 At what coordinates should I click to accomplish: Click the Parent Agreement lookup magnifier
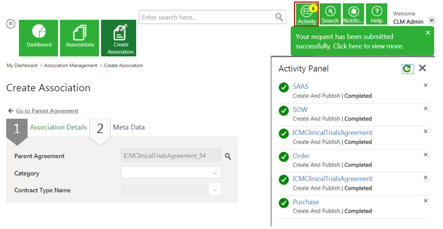click(x=228, y=156)
